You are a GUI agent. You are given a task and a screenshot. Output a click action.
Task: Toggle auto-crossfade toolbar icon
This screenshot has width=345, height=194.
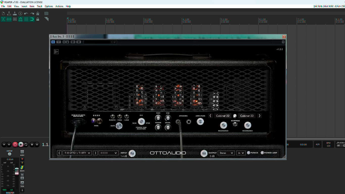point(3,19)
